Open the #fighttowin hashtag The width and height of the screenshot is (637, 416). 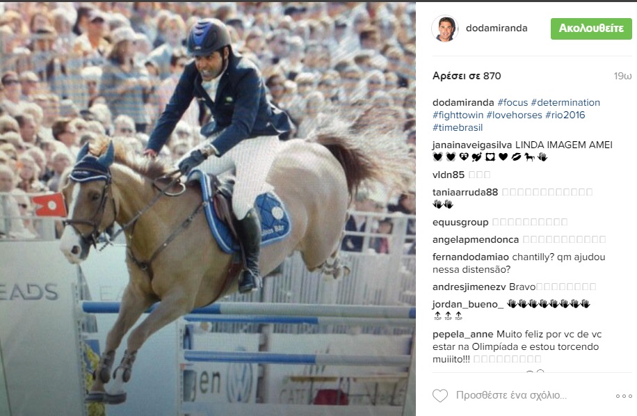click(458, 115)
